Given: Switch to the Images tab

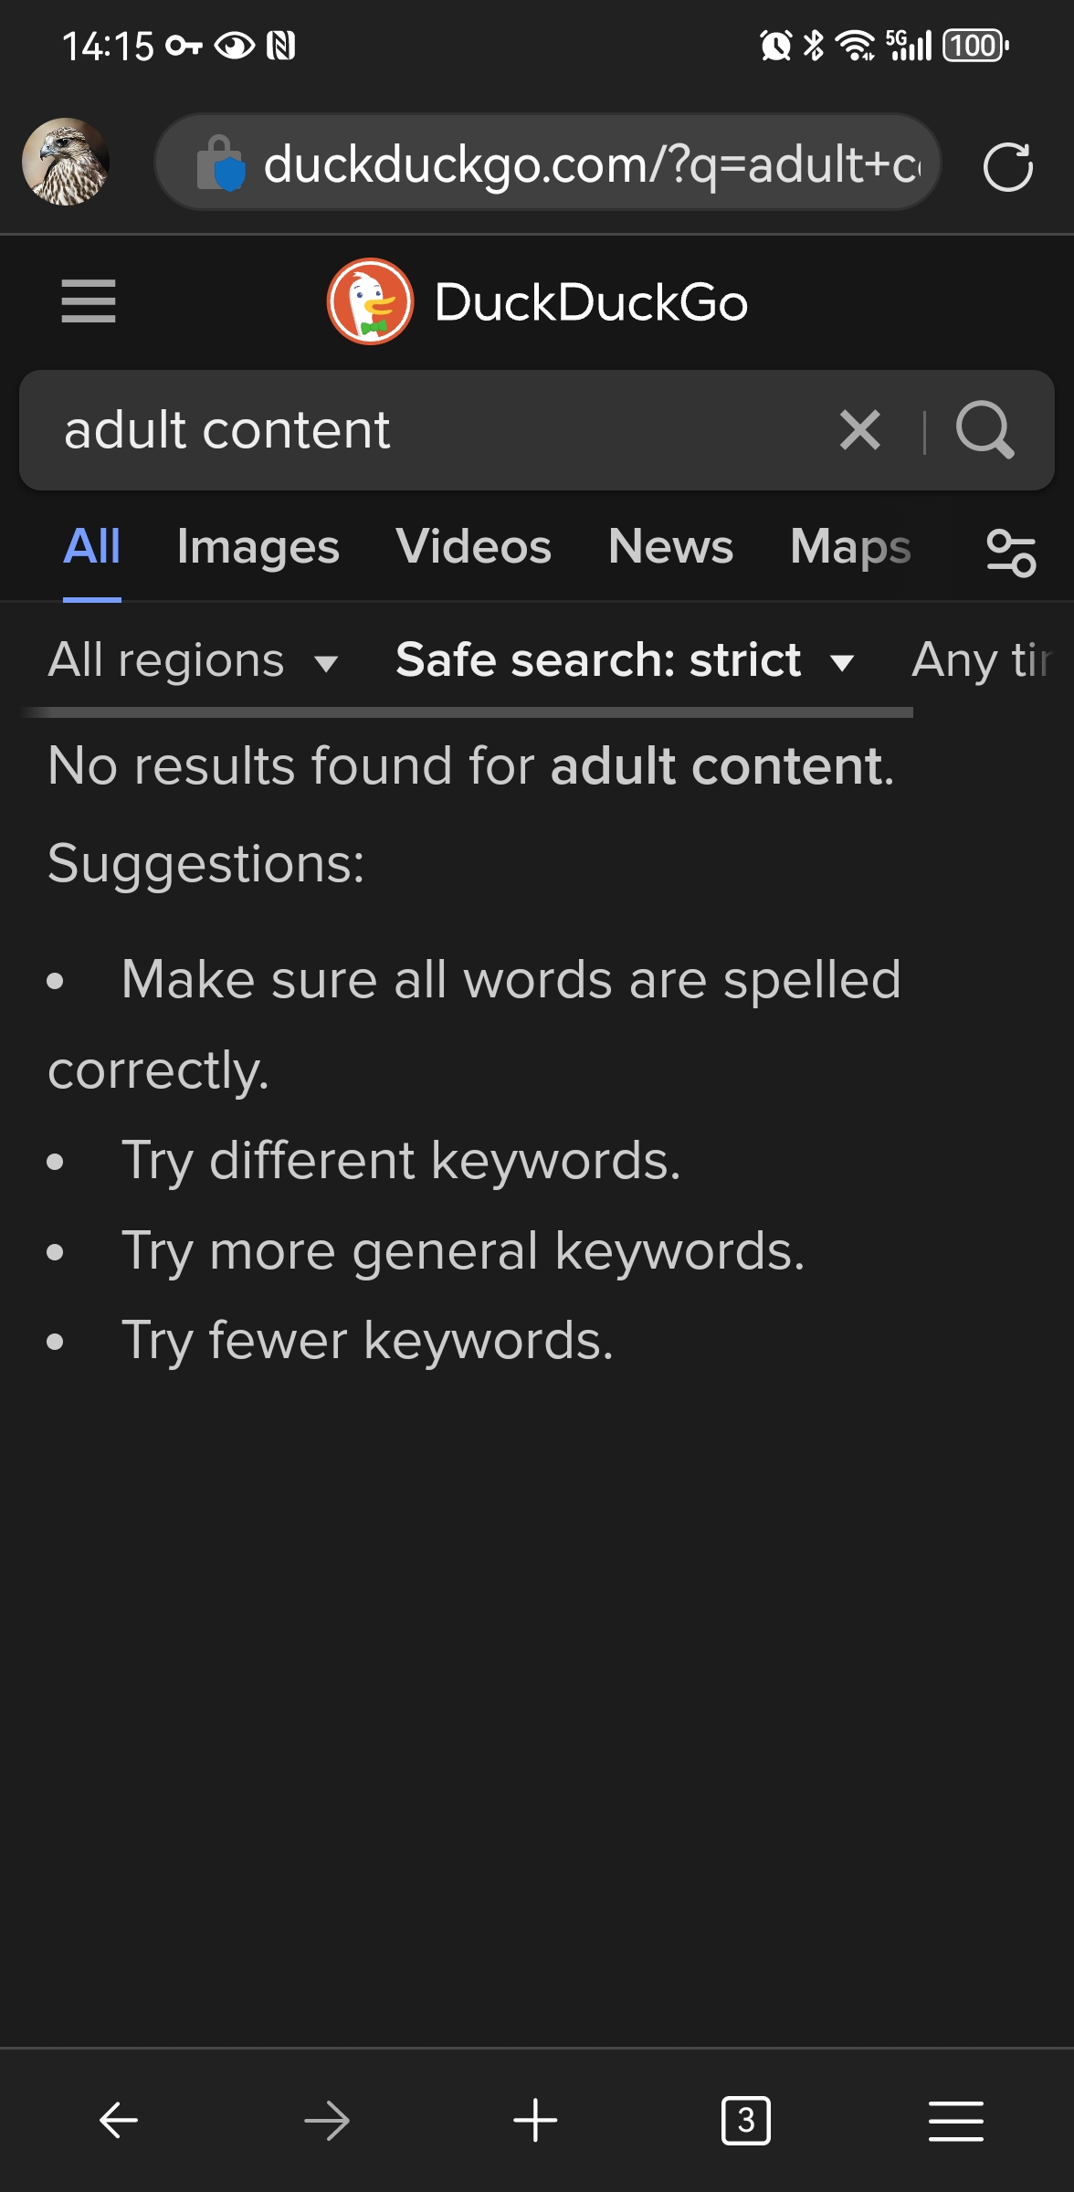Looking at the screenshot, I should (x=258, y=546).
